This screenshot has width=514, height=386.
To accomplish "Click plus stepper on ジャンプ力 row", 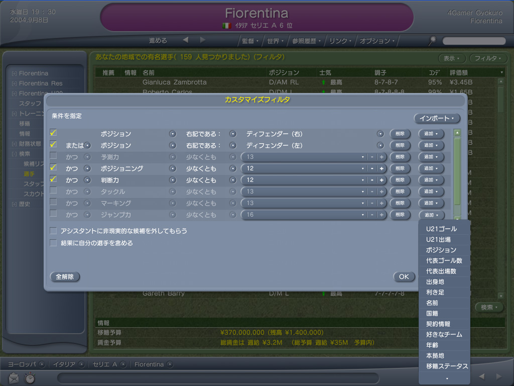I will 381,215.
